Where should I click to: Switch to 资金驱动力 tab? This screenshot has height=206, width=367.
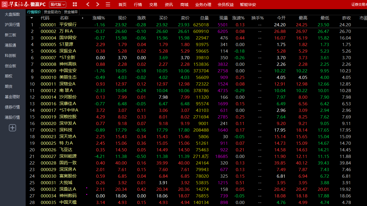click(52, 12)
